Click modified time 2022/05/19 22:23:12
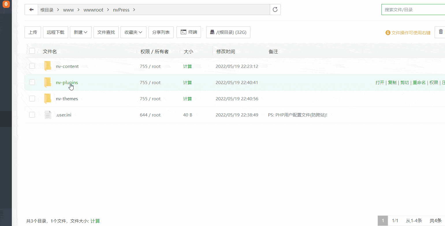 tap(237, 66)
